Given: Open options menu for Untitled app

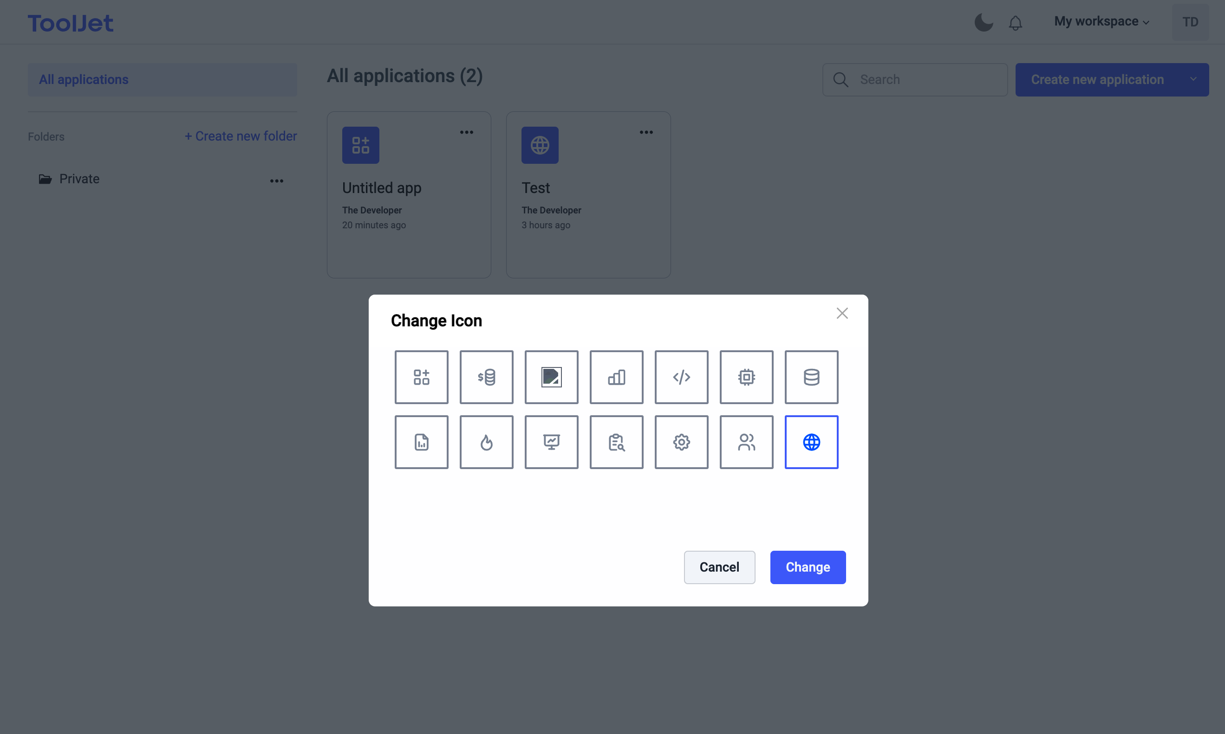Looking at the screenshot, I should coord(466,132).
